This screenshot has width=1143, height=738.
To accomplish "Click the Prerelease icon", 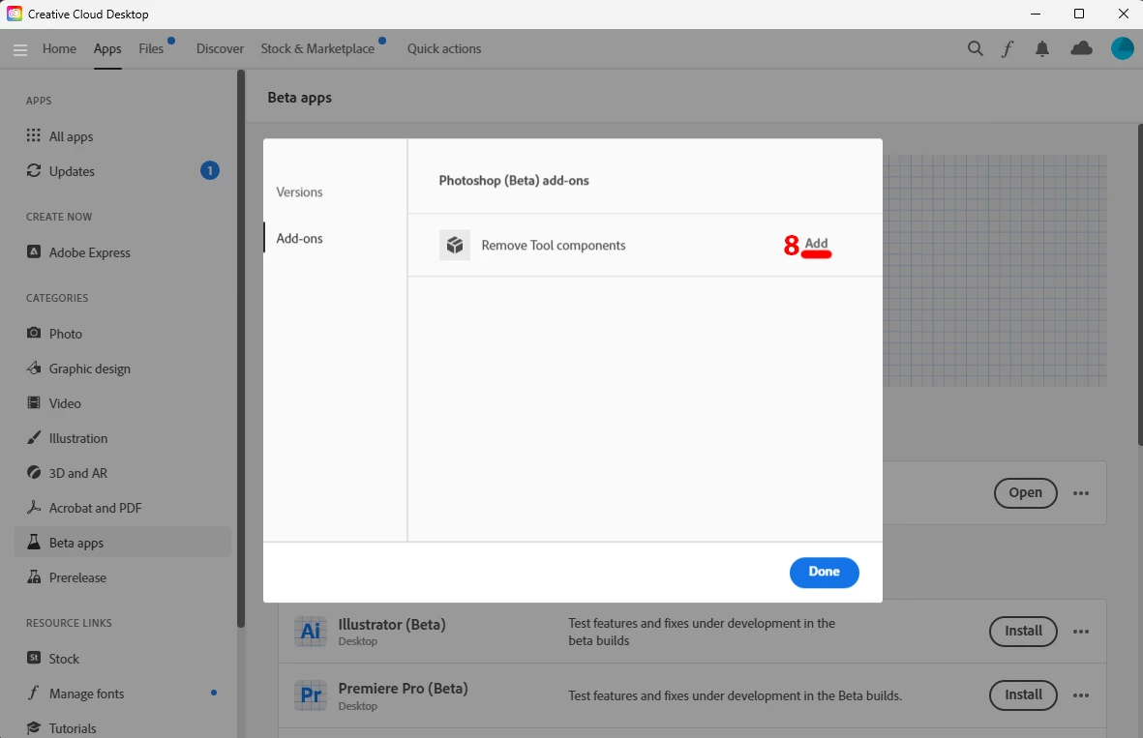I will click(34, 577).
